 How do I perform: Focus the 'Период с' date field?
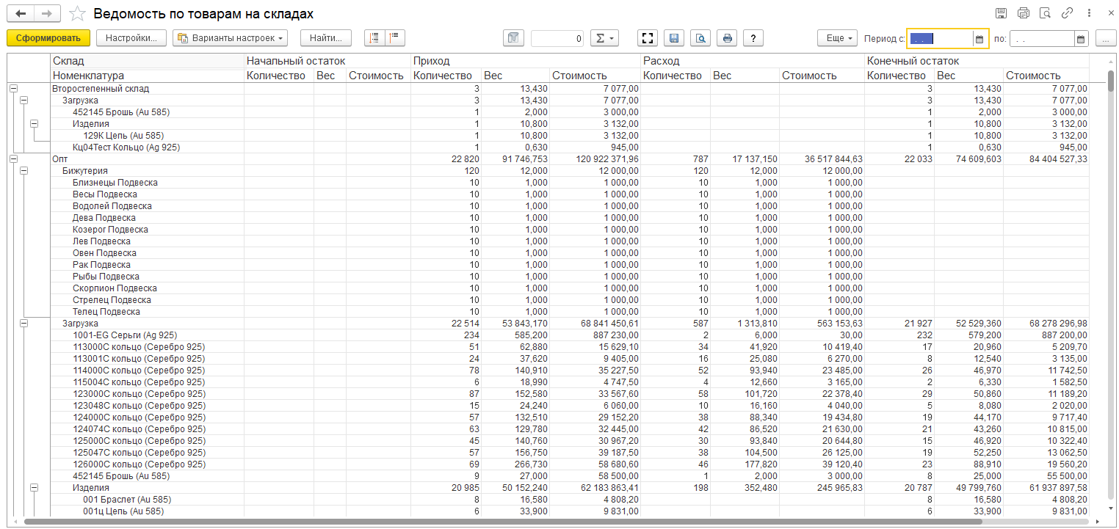coord(940,39)
